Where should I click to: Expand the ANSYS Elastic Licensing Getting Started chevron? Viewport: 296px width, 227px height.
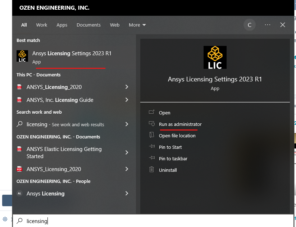click(x=127, y=152)
